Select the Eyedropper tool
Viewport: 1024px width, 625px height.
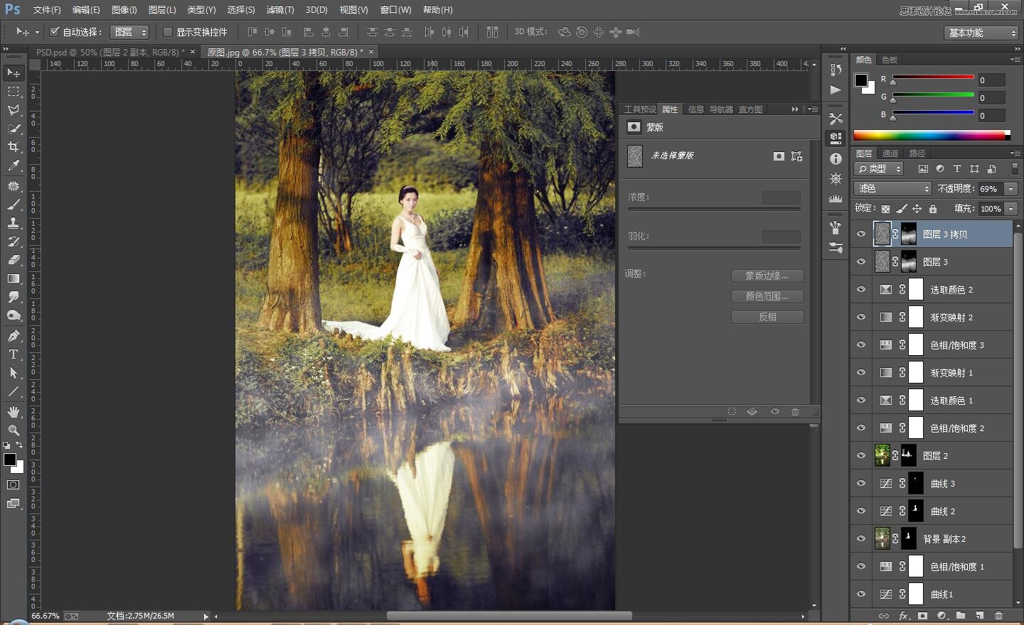click(14, 166)
